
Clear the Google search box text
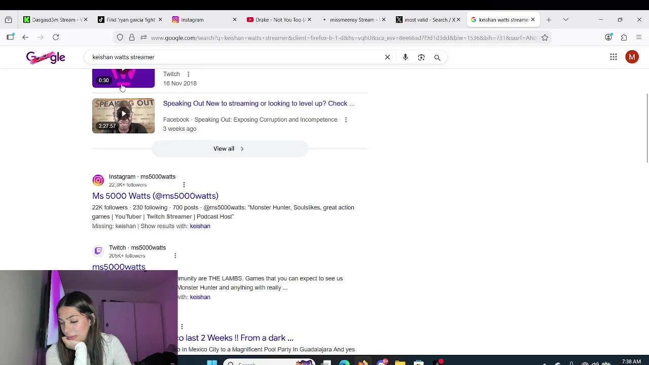coord(387,57)
